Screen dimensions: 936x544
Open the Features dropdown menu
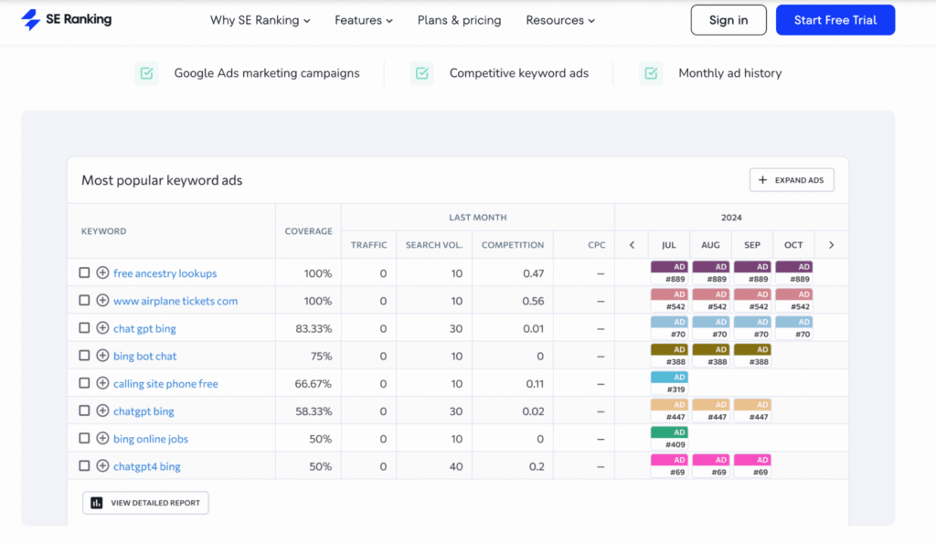click(364, 20)
